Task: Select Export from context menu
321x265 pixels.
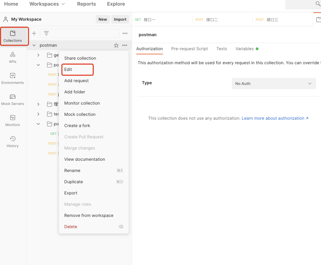Action: (x=94, y=193)
